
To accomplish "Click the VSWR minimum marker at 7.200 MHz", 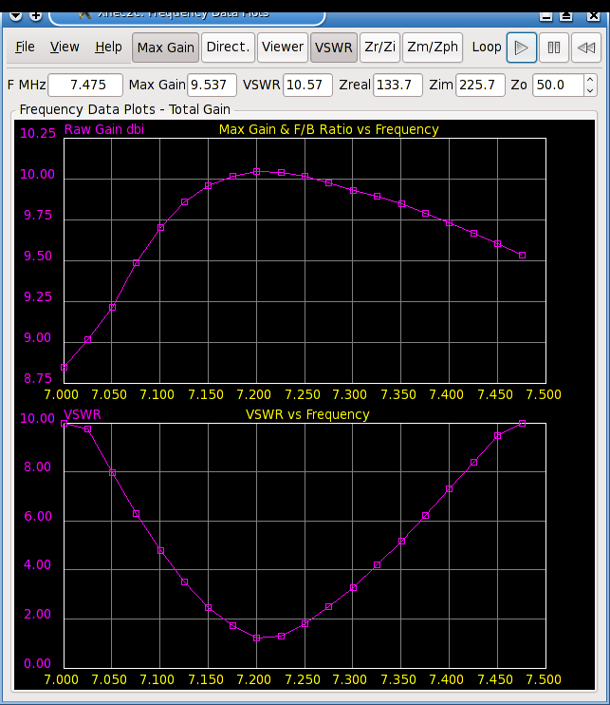I will point(257,638).
